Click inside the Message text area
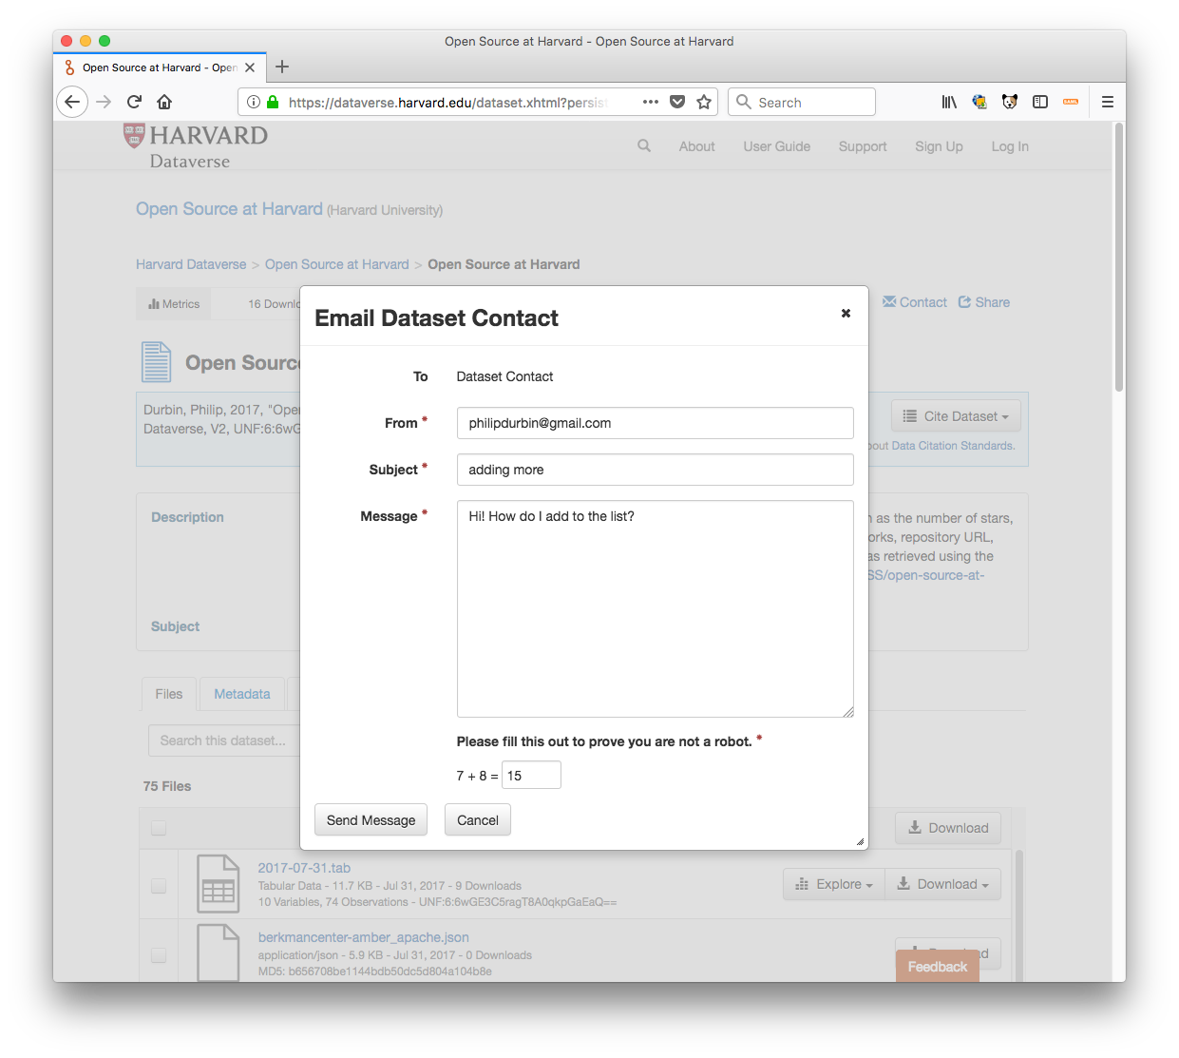Screen dimensions: 1179x1058 coord(656,608)
